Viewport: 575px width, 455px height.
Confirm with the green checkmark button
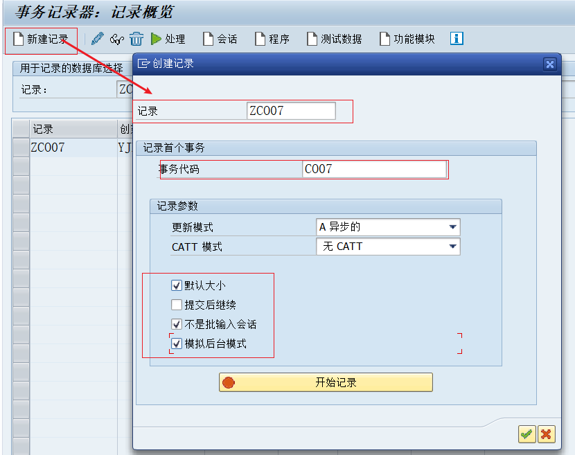pos(527,434)
